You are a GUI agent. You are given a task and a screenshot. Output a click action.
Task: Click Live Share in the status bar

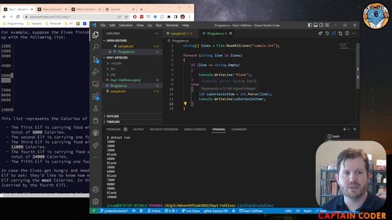pyautogui.click(x=190, y=211)
